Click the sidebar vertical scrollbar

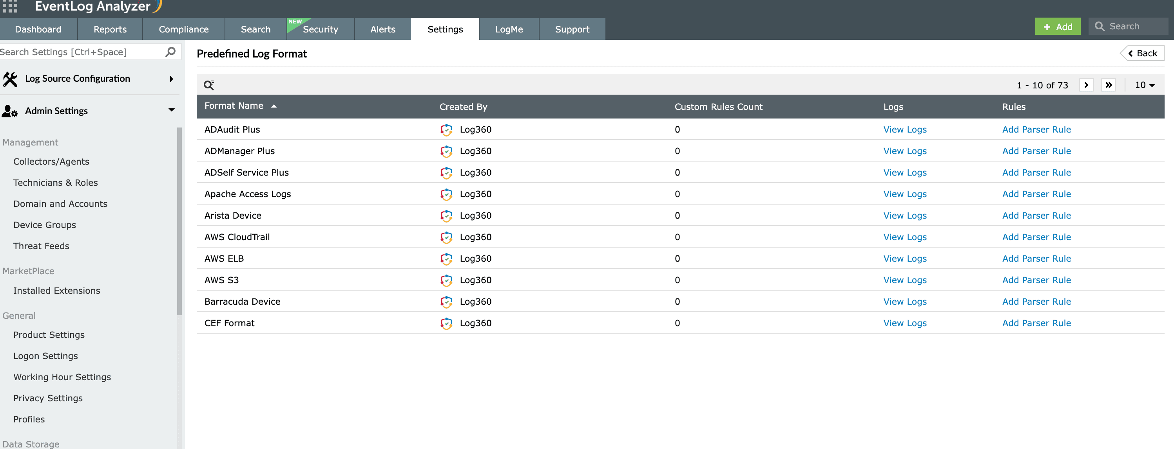pyautogui.click(x=179, y=221)
